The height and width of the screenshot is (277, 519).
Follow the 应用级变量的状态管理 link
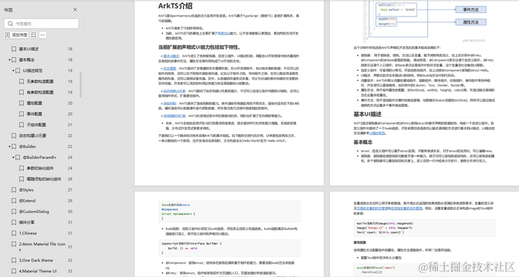click(407, 208)
